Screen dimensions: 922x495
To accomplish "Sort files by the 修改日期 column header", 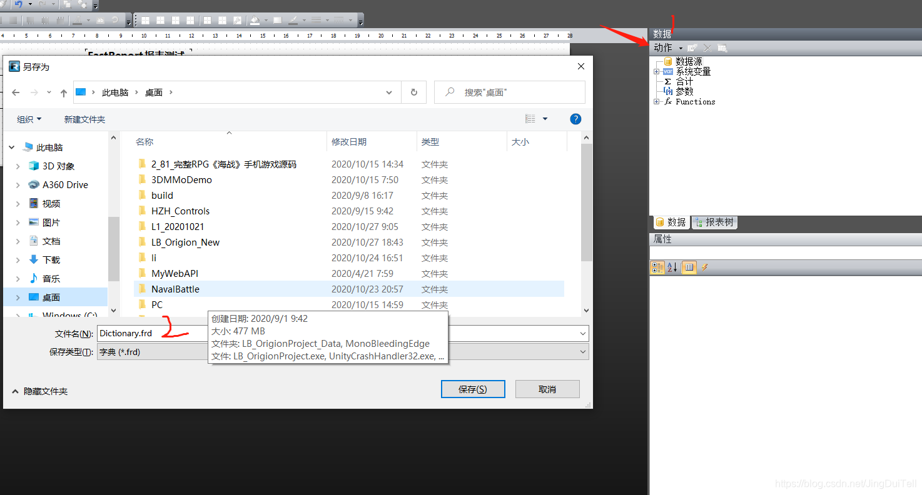I will [349, 142].
